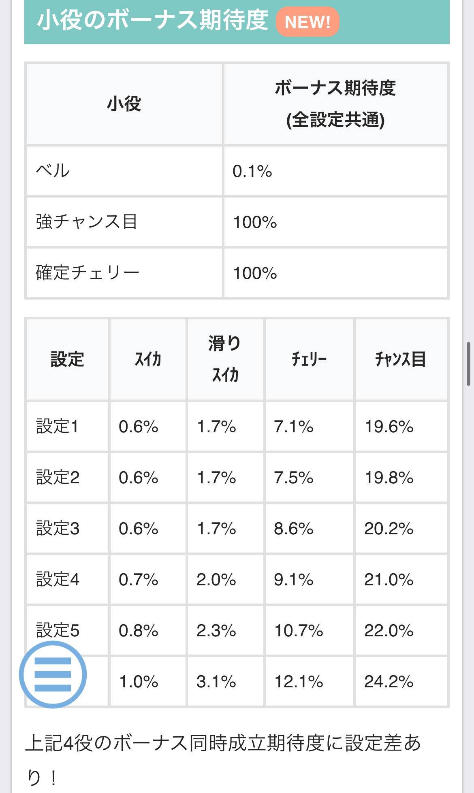
Task: Click the 設定4 row label
Action: pos(58,580)
